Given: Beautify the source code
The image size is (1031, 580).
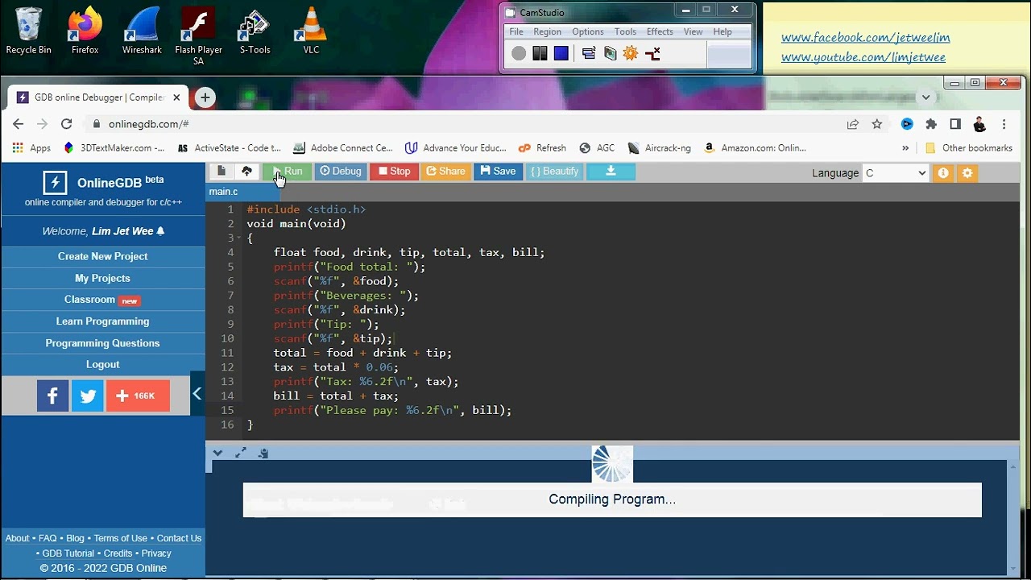Looking at the screenshot, I should pos(554,171).
